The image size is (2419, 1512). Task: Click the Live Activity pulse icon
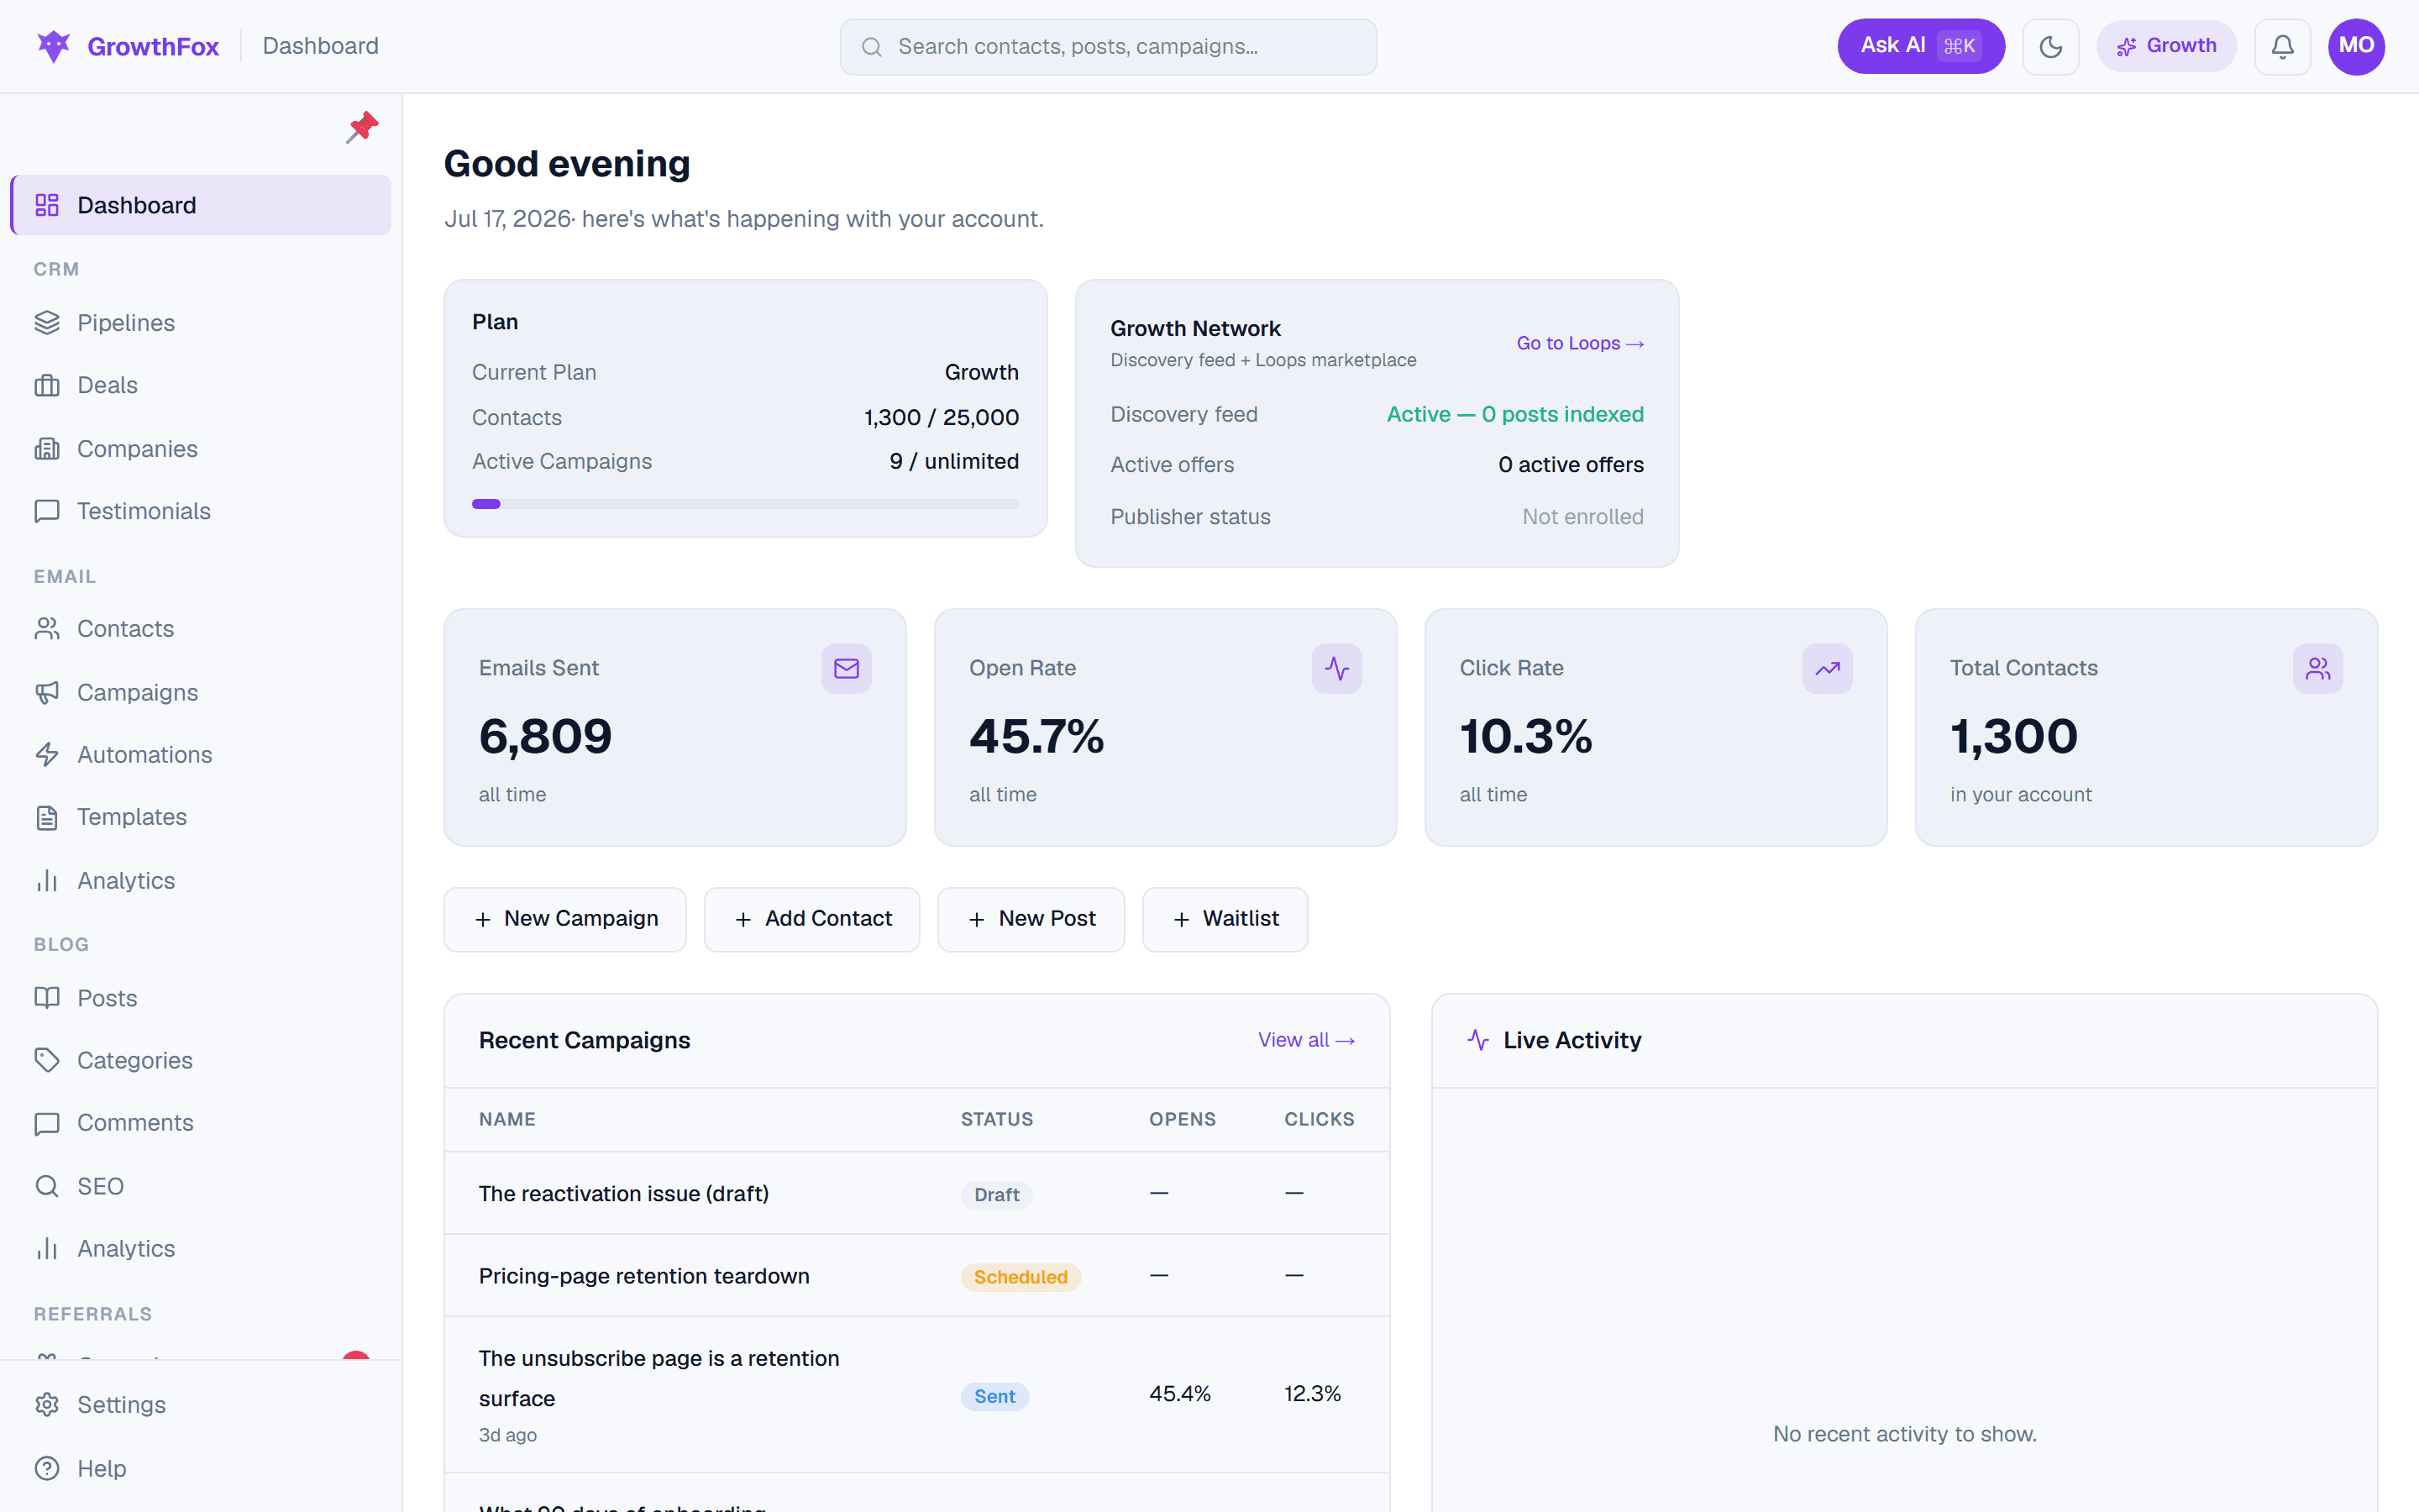(1478, 1040)
